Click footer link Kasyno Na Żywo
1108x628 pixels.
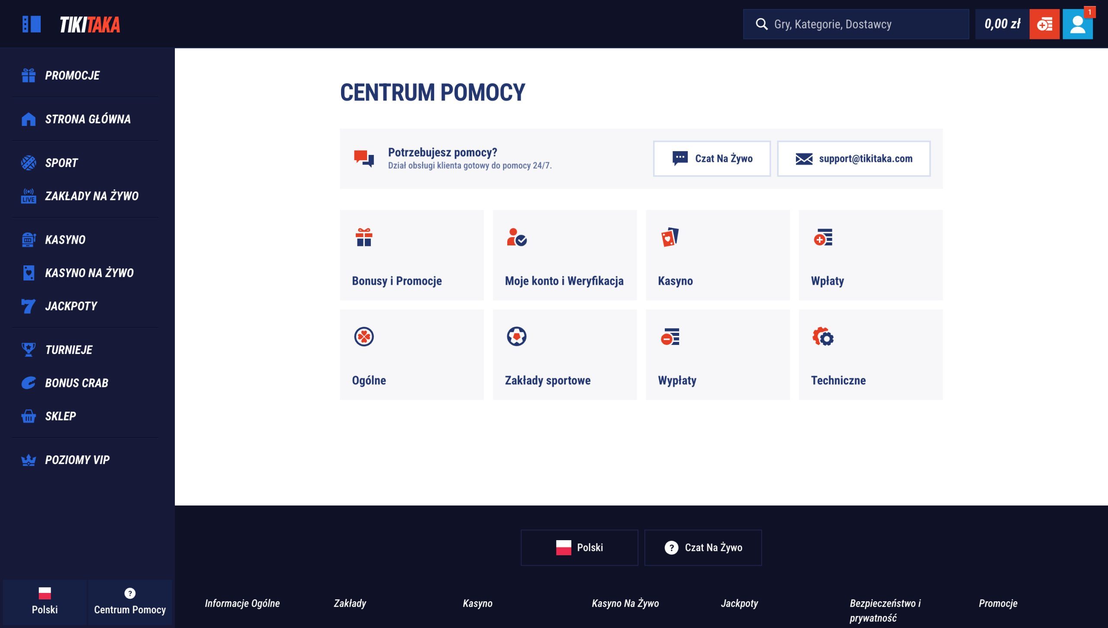(625, 603)
